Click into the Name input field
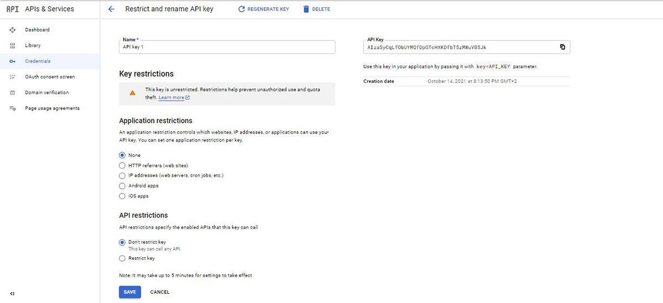Viewport: 663px width, 303px height. (227, 48)
